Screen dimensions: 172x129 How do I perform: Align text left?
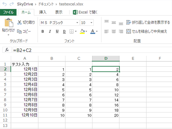pyautogui.click(x=106, y=32)
